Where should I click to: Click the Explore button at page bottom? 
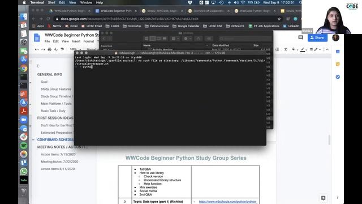click(323, 198)
